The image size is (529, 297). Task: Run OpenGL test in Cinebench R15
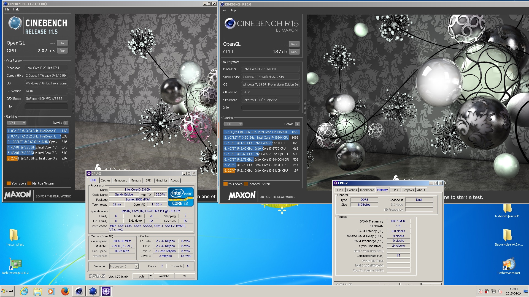294,44
